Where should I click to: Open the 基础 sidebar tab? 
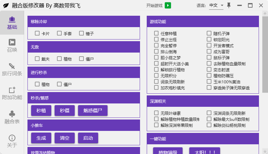[x=12, y=23]
